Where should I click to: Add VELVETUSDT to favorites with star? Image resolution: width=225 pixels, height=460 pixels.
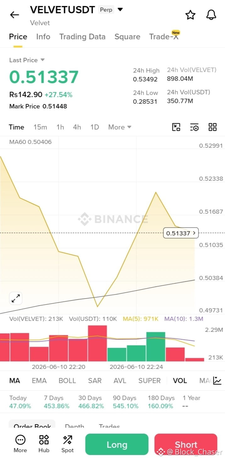click(190, 15)
